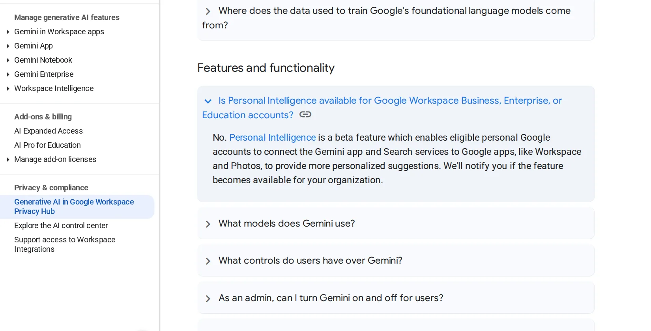
Task: Expand chevron for turning Gemini on and off
Action: point(208,299)
